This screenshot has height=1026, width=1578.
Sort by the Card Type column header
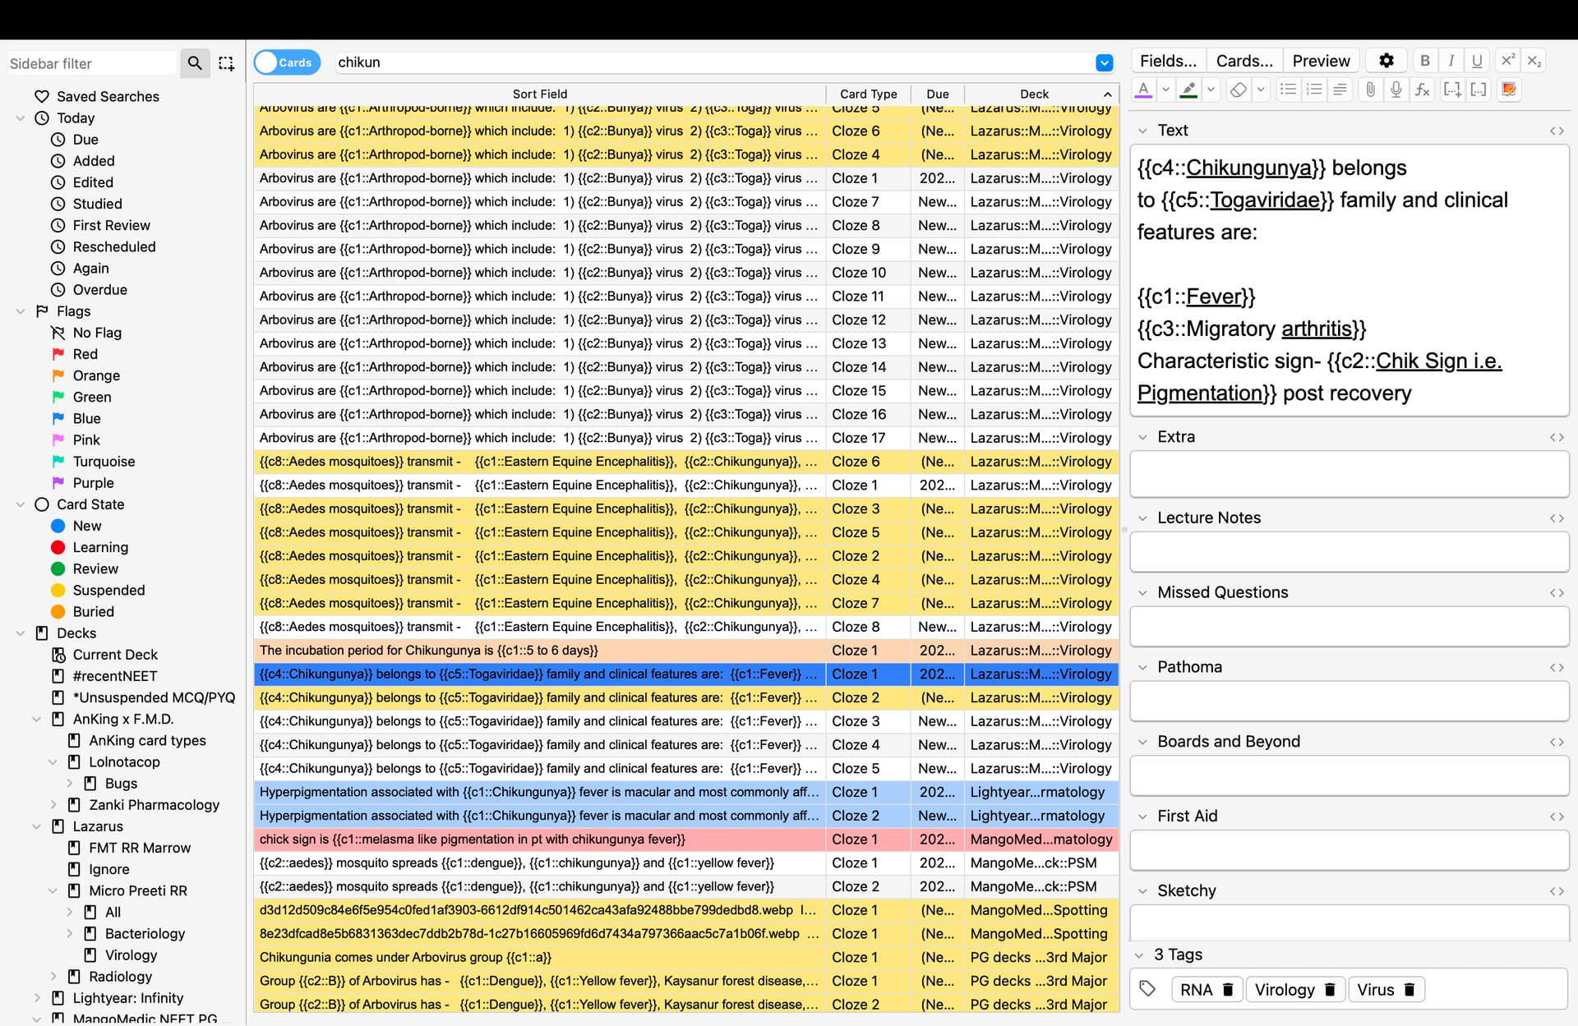(868, 94)
